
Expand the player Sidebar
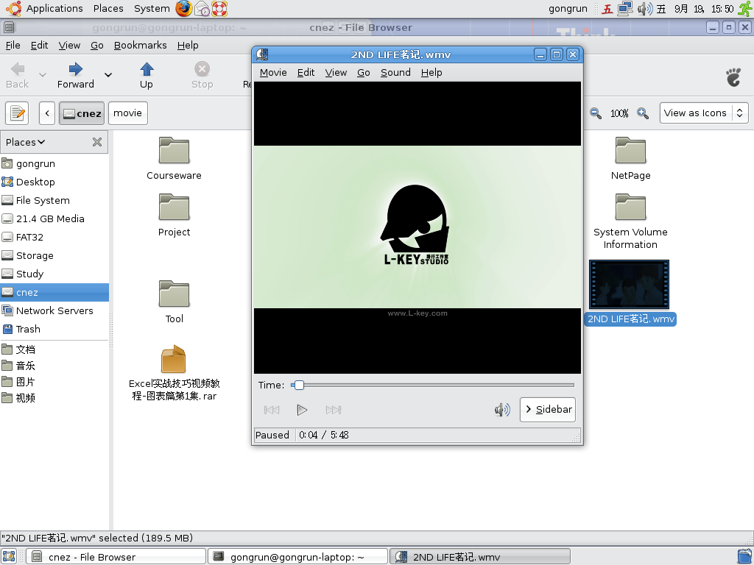[548, 410]
